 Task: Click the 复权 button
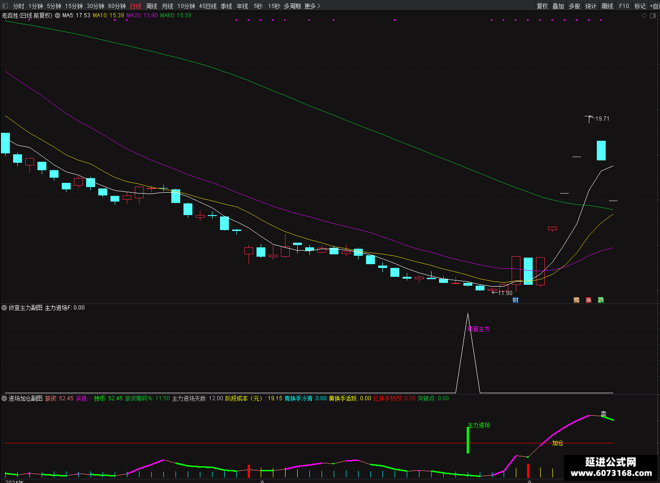[542, 6]
